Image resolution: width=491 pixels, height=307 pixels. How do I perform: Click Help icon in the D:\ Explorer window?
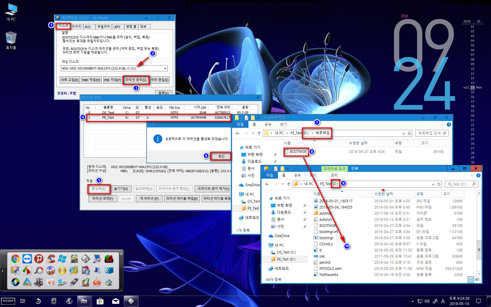point(478,175)
